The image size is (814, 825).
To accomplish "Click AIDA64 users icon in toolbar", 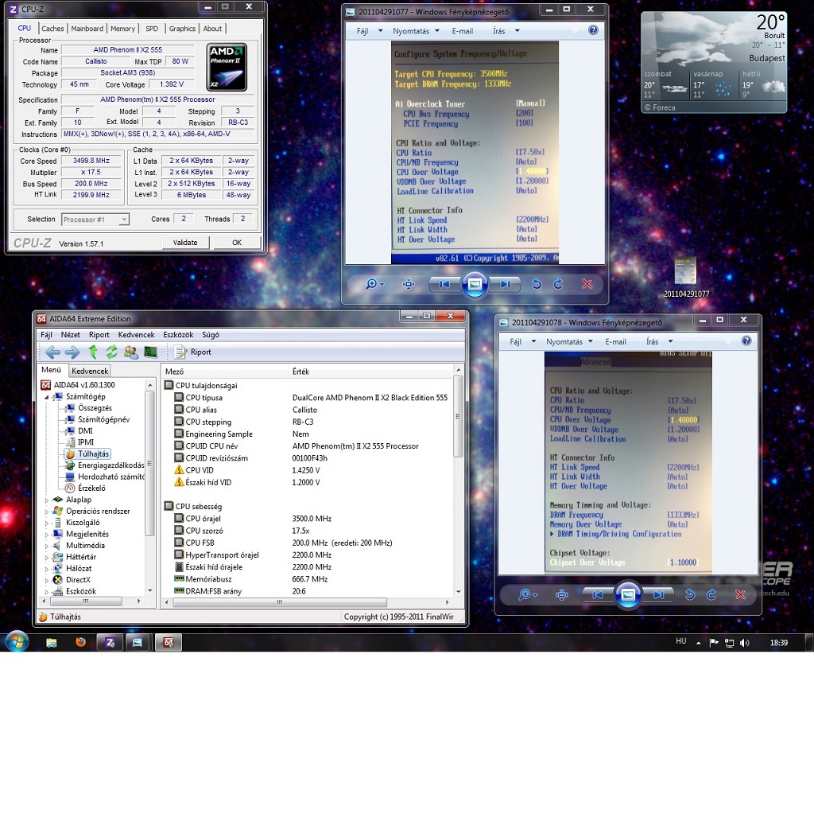I will (131, 352).
